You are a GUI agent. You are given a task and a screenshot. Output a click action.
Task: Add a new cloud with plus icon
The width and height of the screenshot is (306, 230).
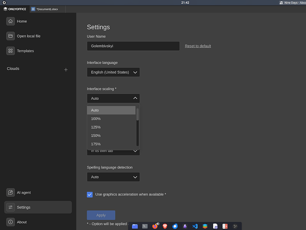click(x=66, y=69)
